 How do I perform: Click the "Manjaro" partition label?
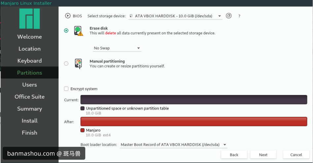pos(93,130)
